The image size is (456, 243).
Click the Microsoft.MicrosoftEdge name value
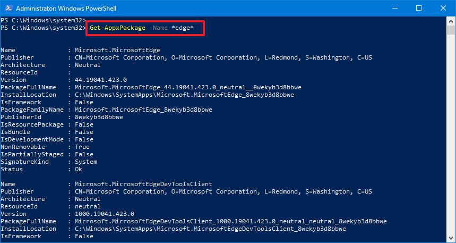click(117, 50)
